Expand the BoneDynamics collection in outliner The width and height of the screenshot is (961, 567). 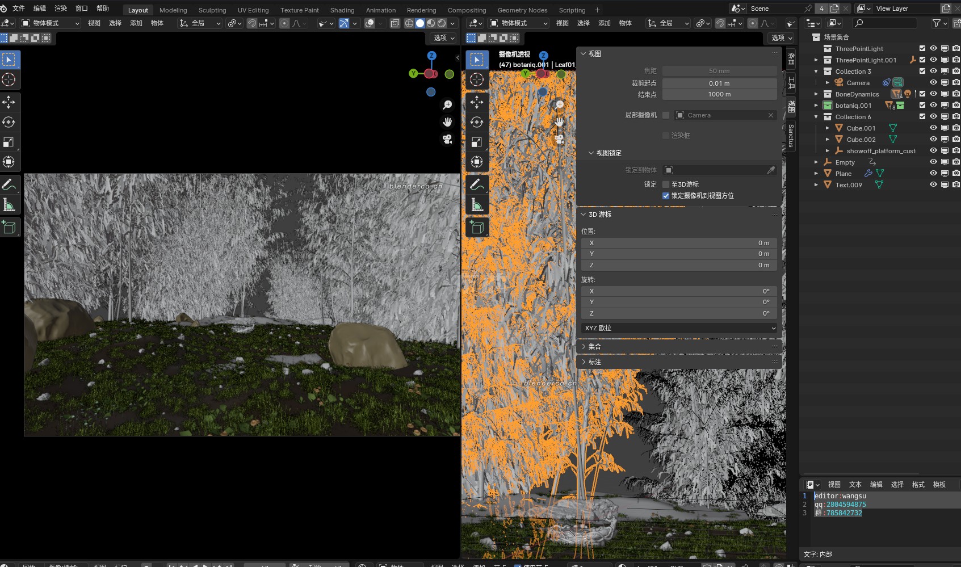(x=816, y=94)
